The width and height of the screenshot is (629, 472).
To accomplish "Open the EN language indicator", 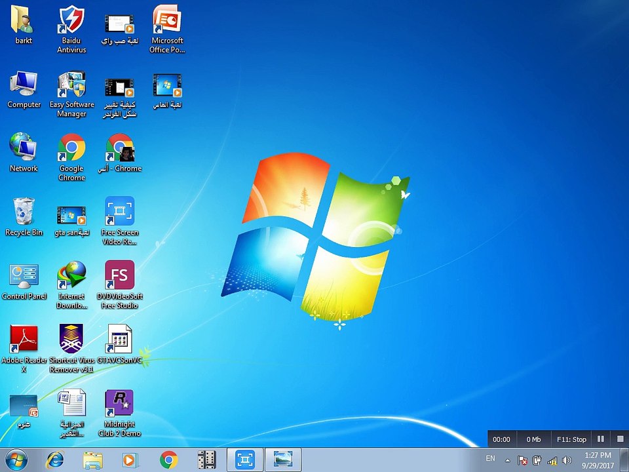I will pyautogui.click(x=490, y=458).
